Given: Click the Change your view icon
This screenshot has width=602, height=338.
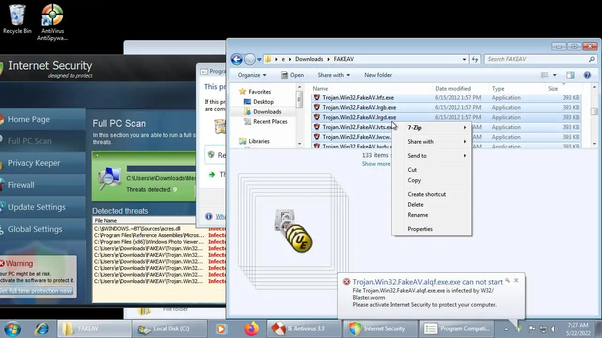Looking at the screenshot, I should pos(545,75).
